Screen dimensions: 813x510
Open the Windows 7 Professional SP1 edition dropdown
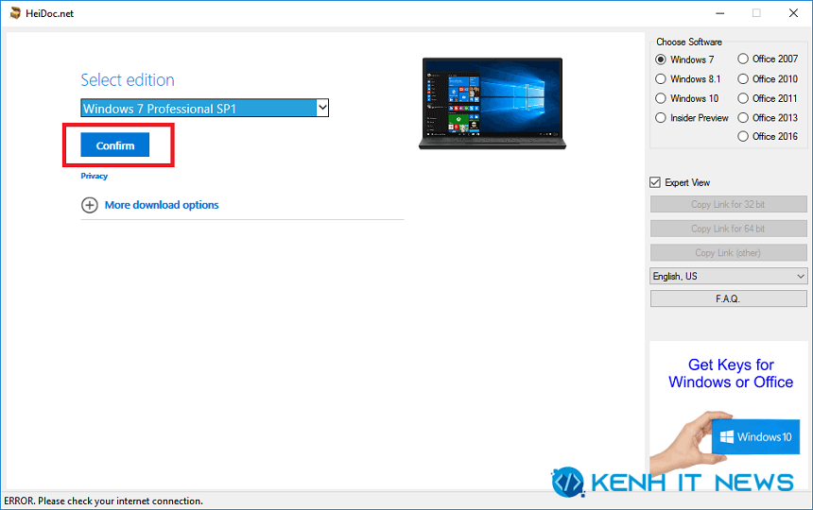pos(205,108)
